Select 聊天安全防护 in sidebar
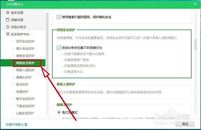201x130 pixels. click(25, 99)
